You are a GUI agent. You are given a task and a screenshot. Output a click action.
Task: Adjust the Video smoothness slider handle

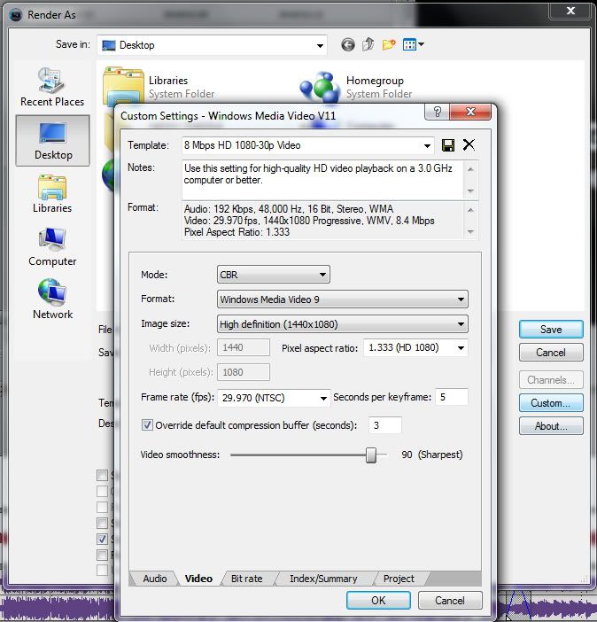tap(372, 455)
